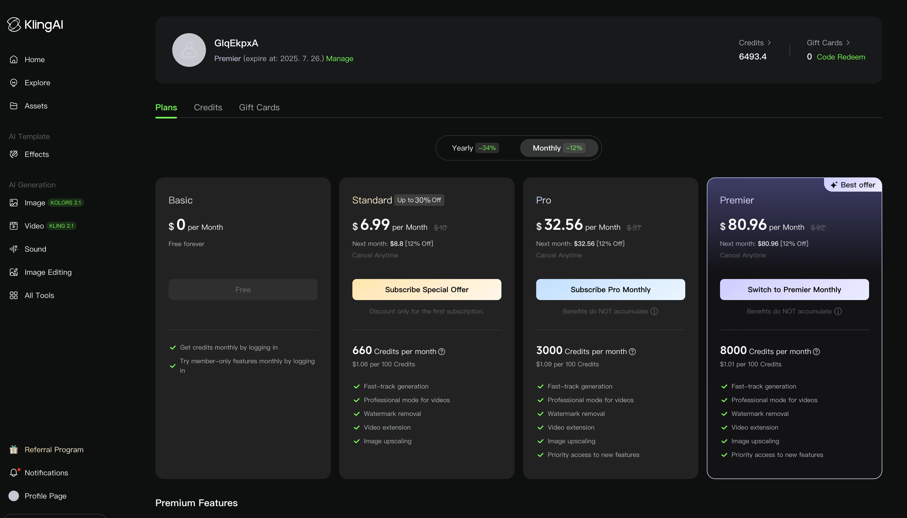Image resolution: width=907 pixels, height=518 pixels.
Task: Click the Code Redeem link
Action: point(841,57)
